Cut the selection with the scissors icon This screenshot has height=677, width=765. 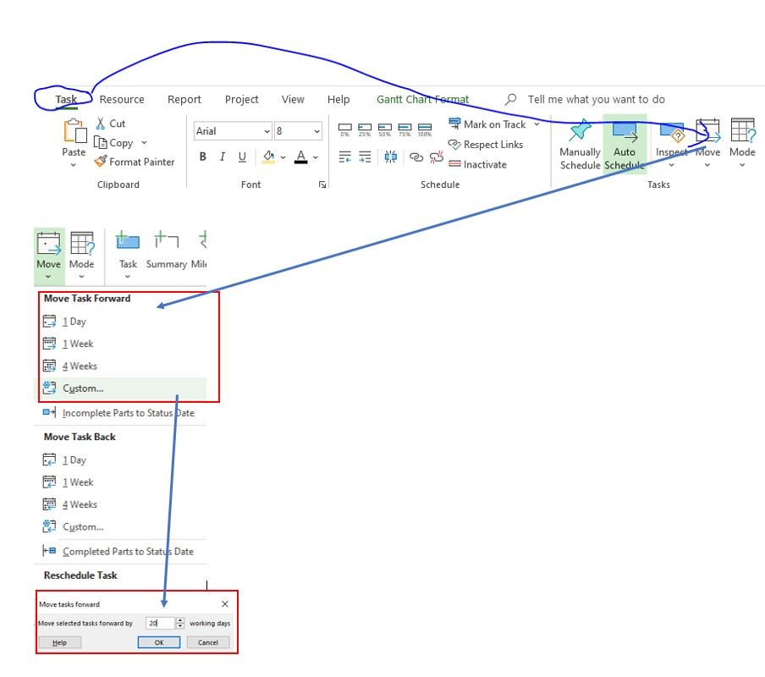point(101,124)
